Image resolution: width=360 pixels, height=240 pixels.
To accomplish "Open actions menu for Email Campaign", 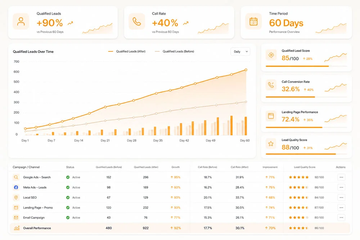I will pos(341,218).
